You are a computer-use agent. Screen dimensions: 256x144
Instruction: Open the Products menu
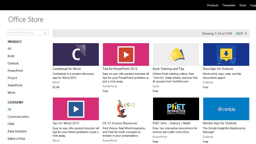pyautogui.click(x=213, y=5)
